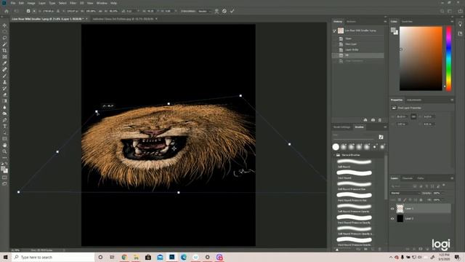Click the layer Opacity value field

coord(437,193)
